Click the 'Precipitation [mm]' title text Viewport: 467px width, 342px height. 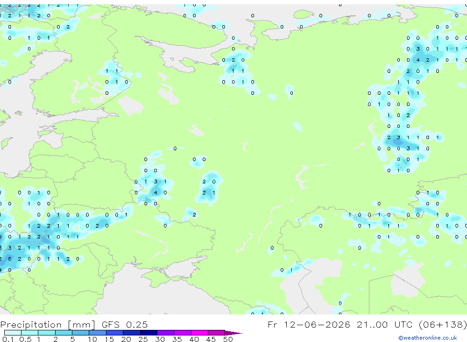tap(48, 324)
